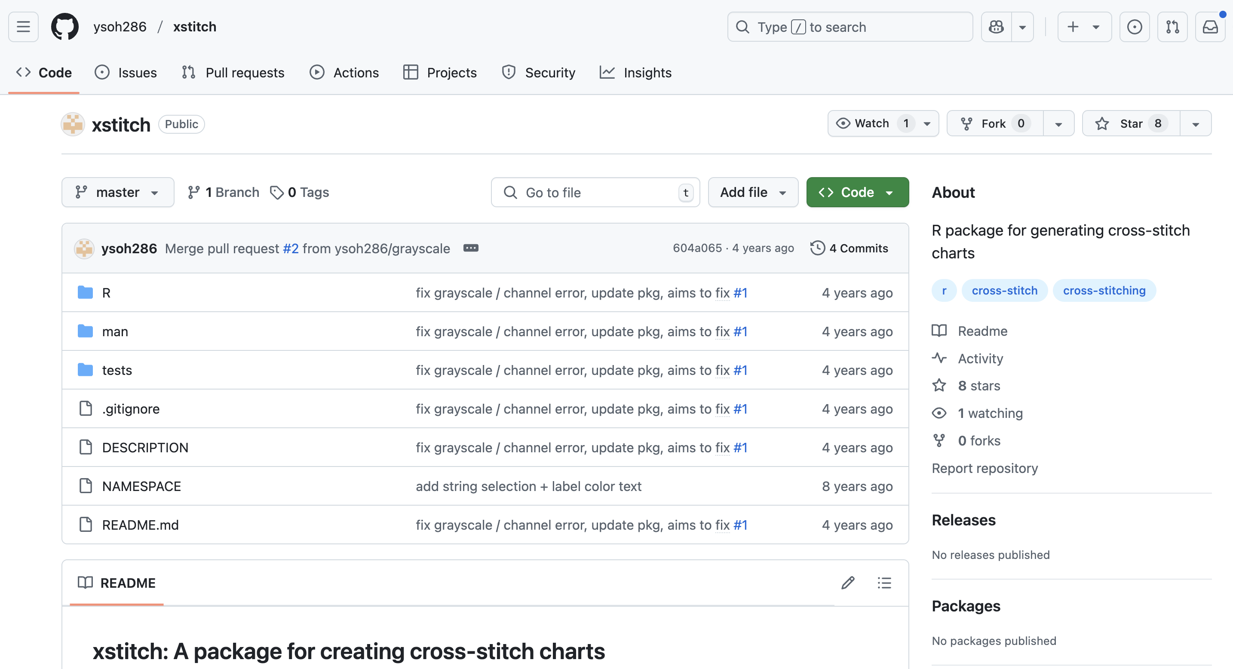This screenshot has width=1233, height=669.
Task: Select the README tab
Action: click(117, 583)
